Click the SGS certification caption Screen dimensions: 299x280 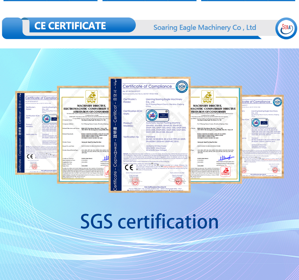149,221
